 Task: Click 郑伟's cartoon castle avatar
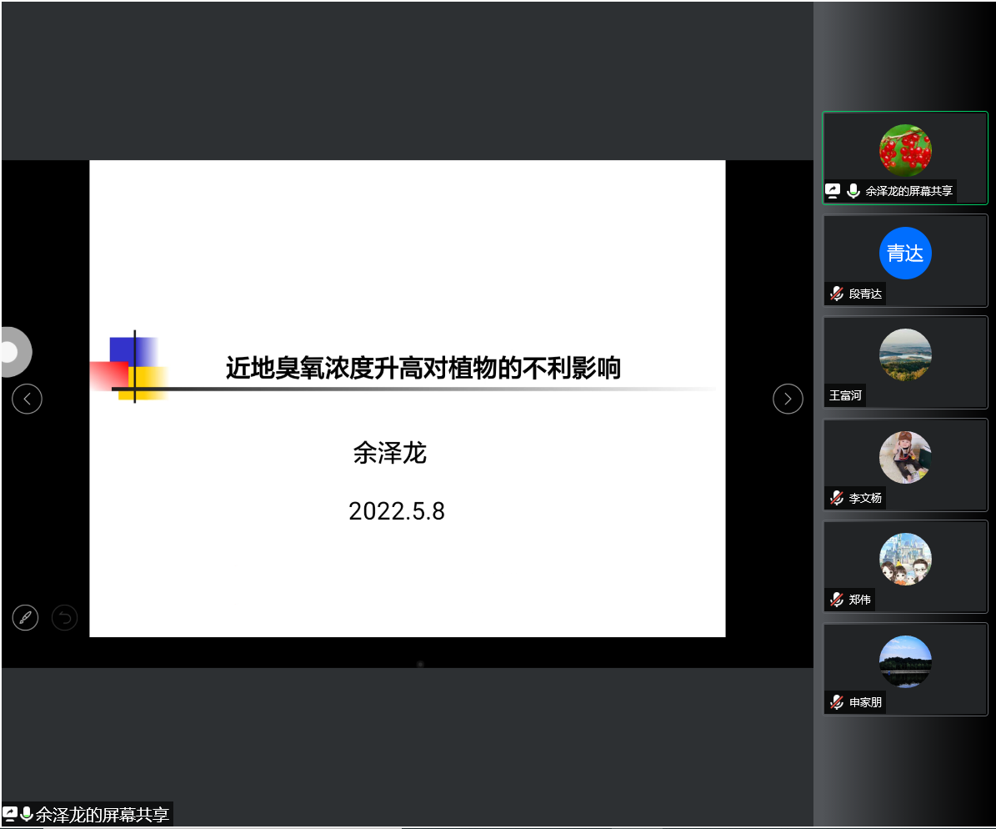[x=905, y=559]
